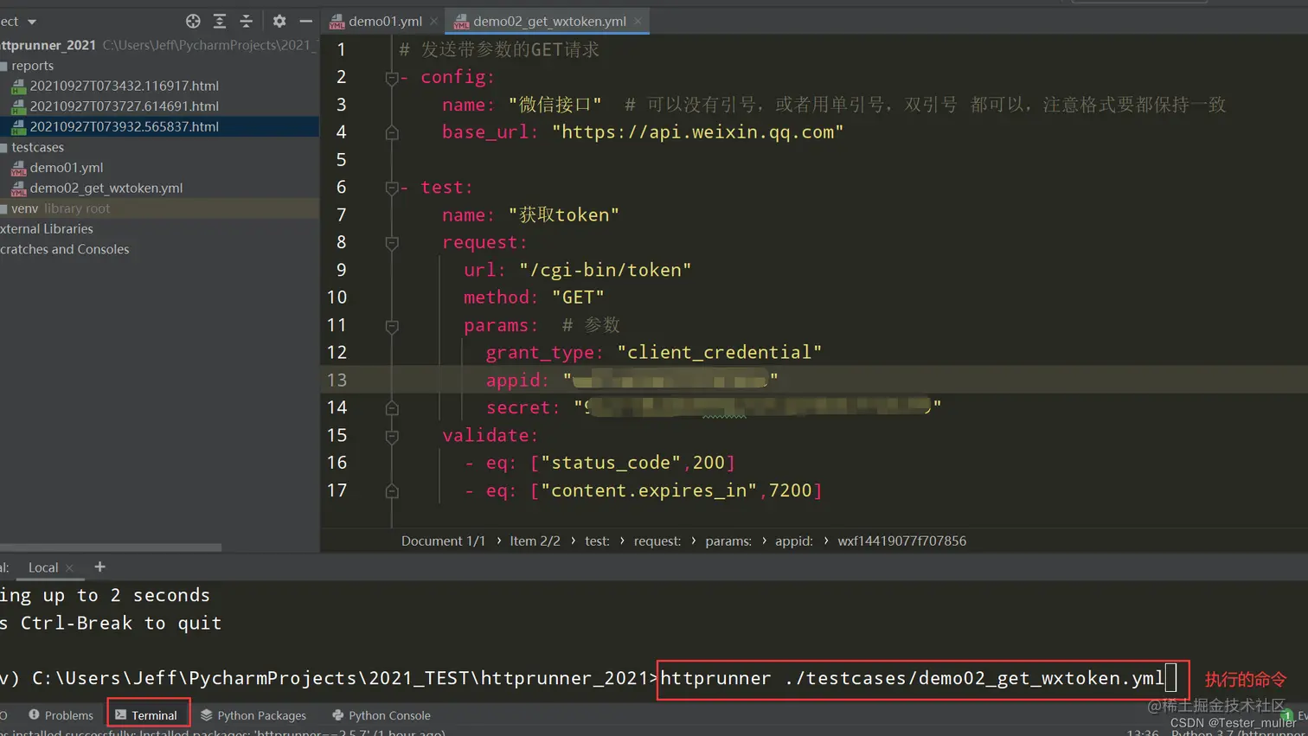
Task: Collapse the params block fold on line 11
Action: coord(392,326)
